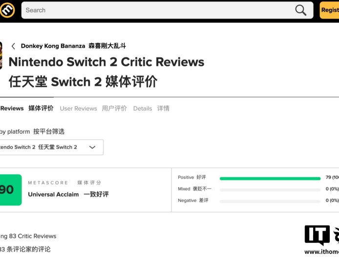Click the Negative reviews bar
The image size is (339, 259).
(x=270, y=201)
